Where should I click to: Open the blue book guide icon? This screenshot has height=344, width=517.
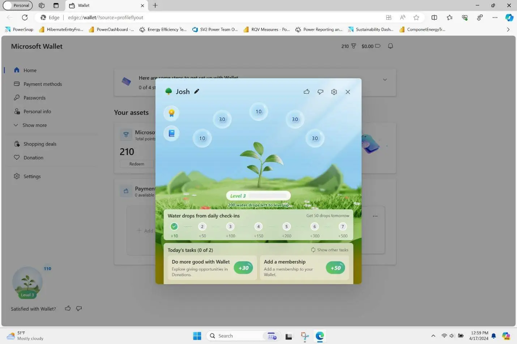point(171,133)
